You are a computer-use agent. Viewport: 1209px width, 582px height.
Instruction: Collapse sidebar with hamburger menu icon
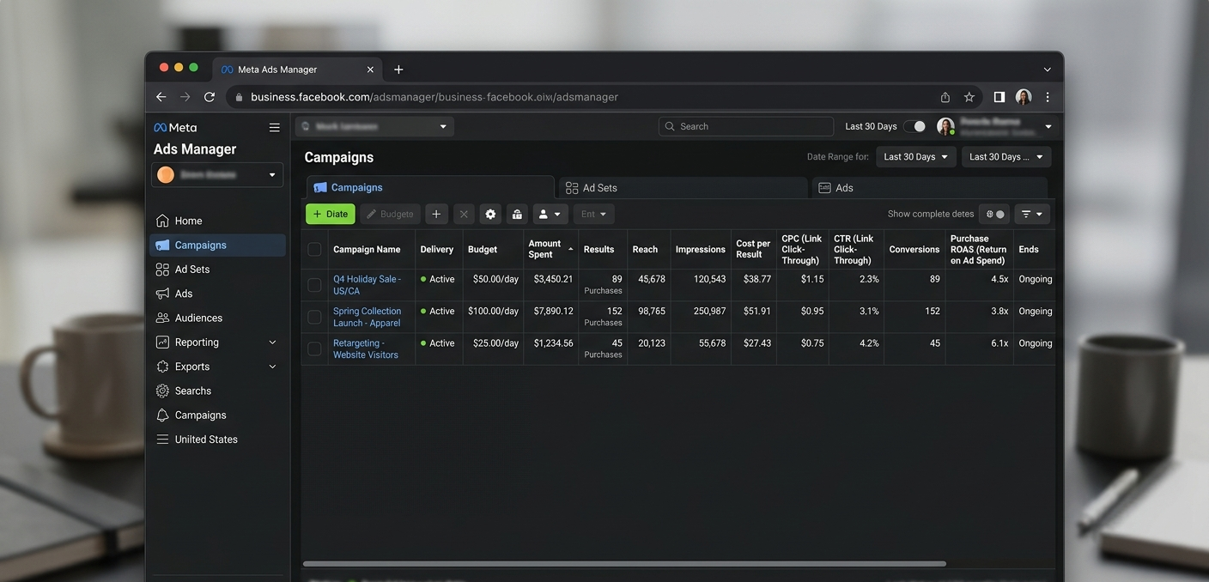274,127
